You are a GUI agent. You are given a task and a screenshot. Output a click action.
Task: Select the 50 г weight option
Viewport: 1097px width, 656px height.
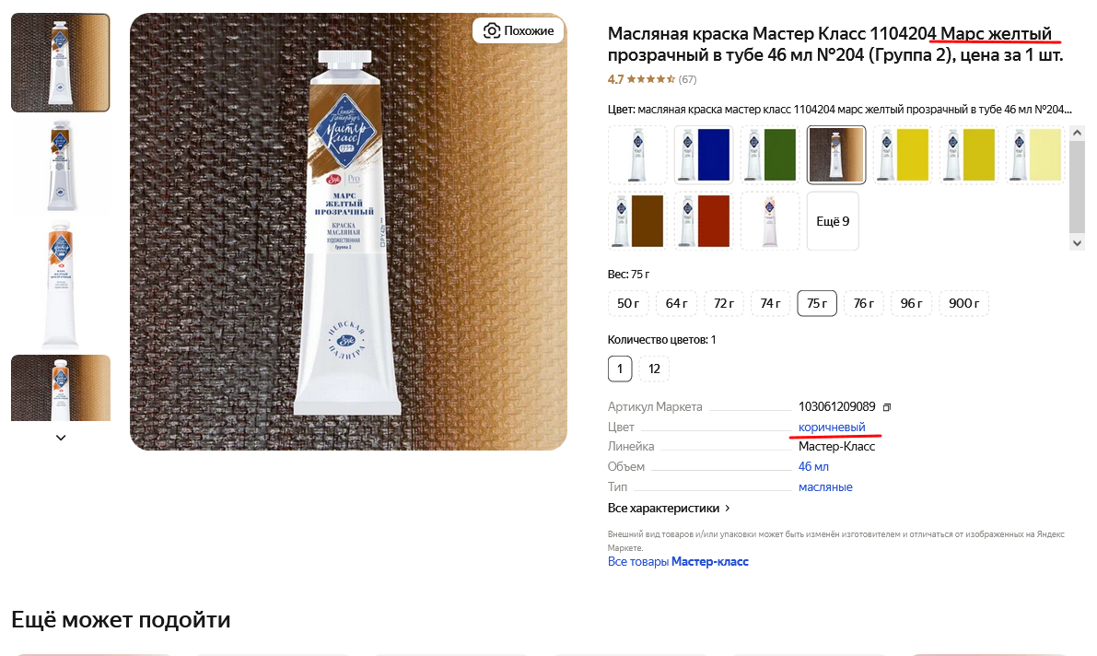(x=628, y=303)
